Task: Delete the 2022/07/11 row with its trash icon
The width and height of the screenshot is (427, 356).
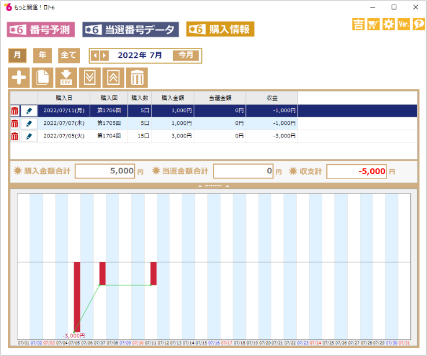Action: tap(14, 111)
